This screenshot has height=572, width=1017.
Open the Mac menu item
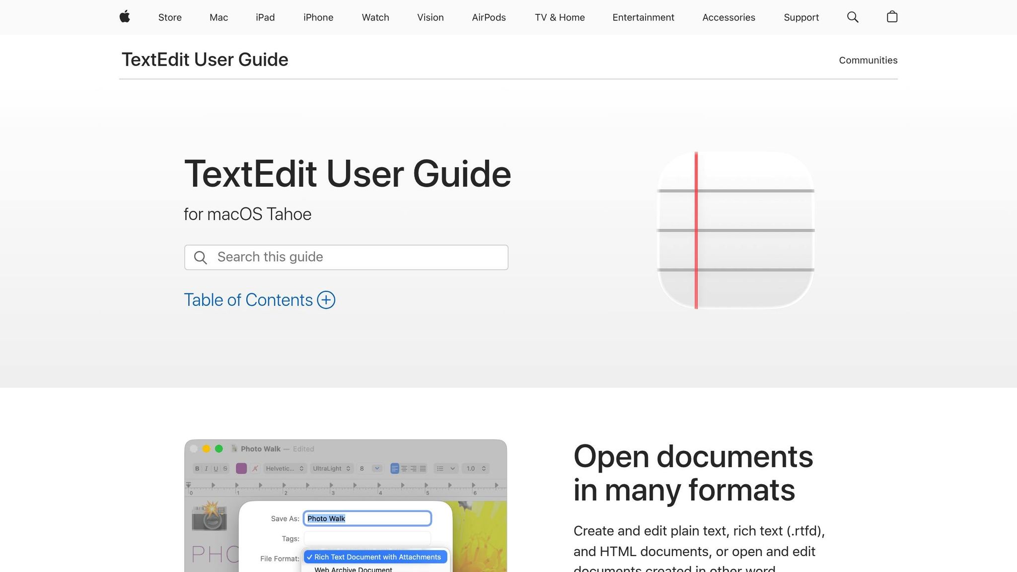point(218,17)
